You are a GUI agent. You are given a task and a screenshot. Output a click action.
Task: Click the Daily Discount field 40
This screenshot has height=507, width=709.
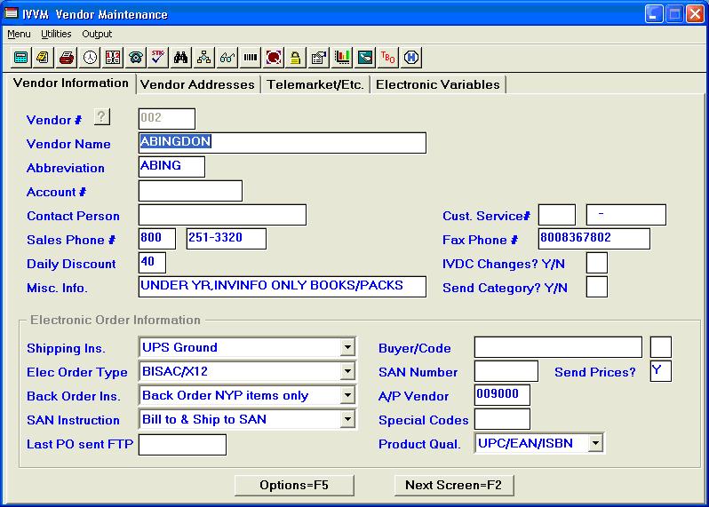[x=152, y=263]
